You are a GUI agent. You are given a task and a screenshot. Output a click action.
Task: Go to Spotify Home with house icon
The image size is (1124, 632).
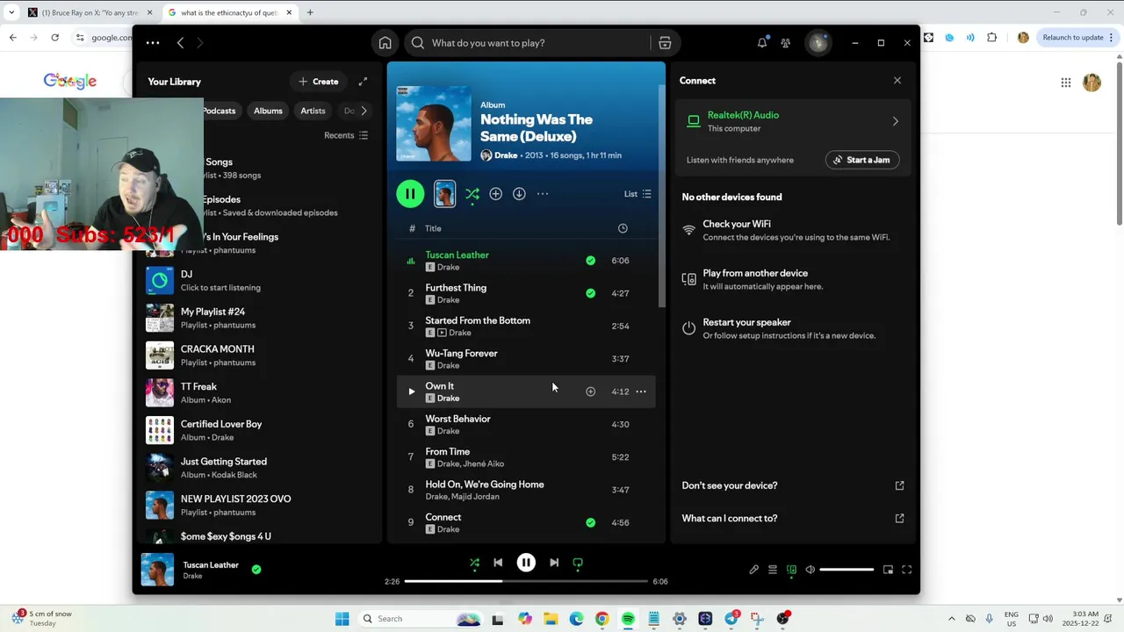click(x=385, y=43)
